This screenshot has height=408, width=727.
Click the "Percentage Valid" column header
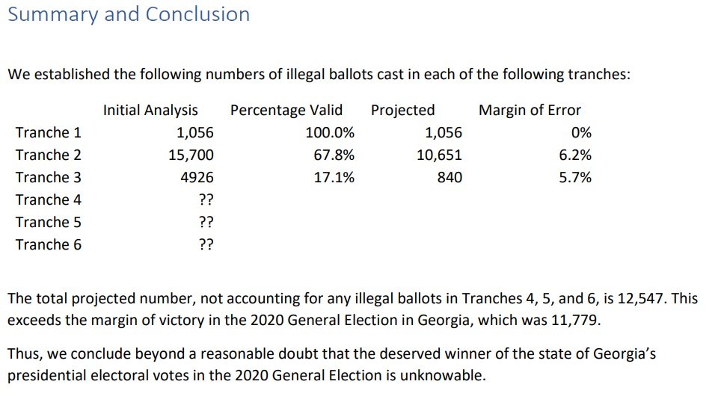point(286,111)
